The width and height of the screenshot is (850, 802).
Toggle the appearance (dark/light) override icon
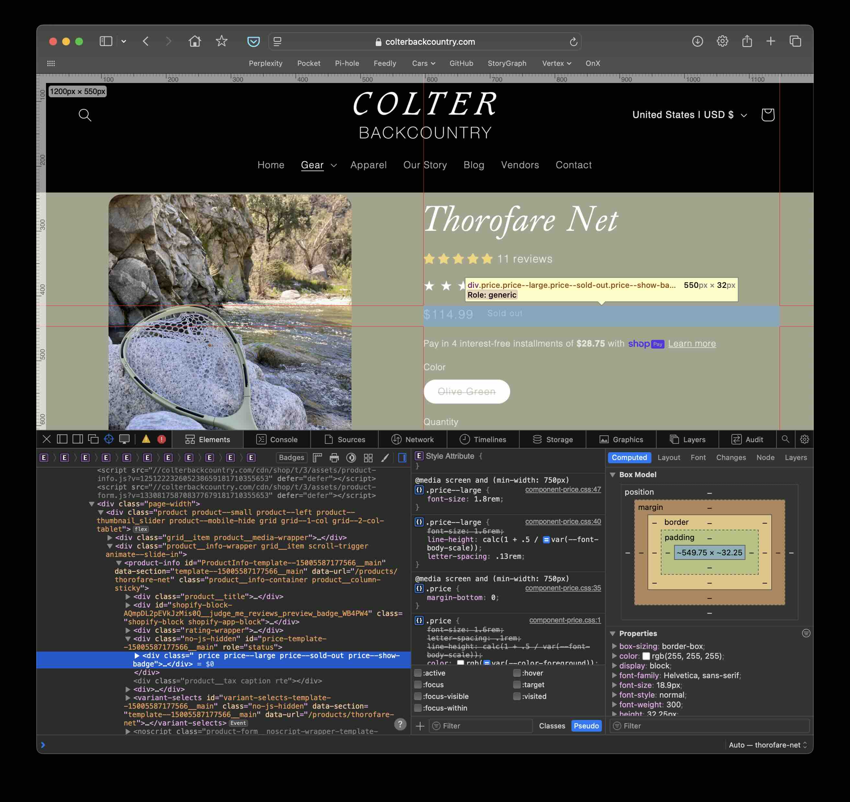point(351,457)
